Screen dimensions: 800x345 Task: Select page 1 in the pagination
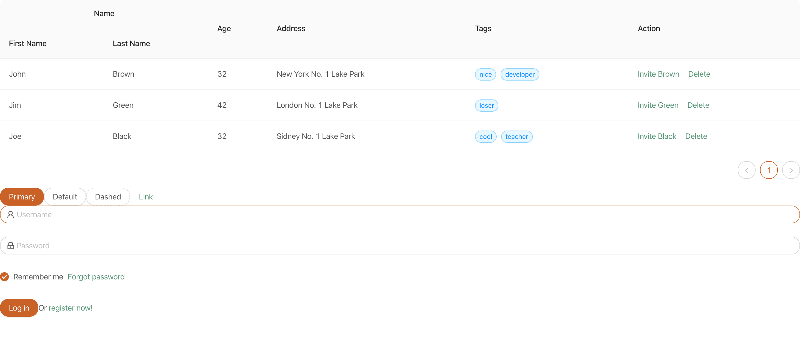[x=769, y=170]
